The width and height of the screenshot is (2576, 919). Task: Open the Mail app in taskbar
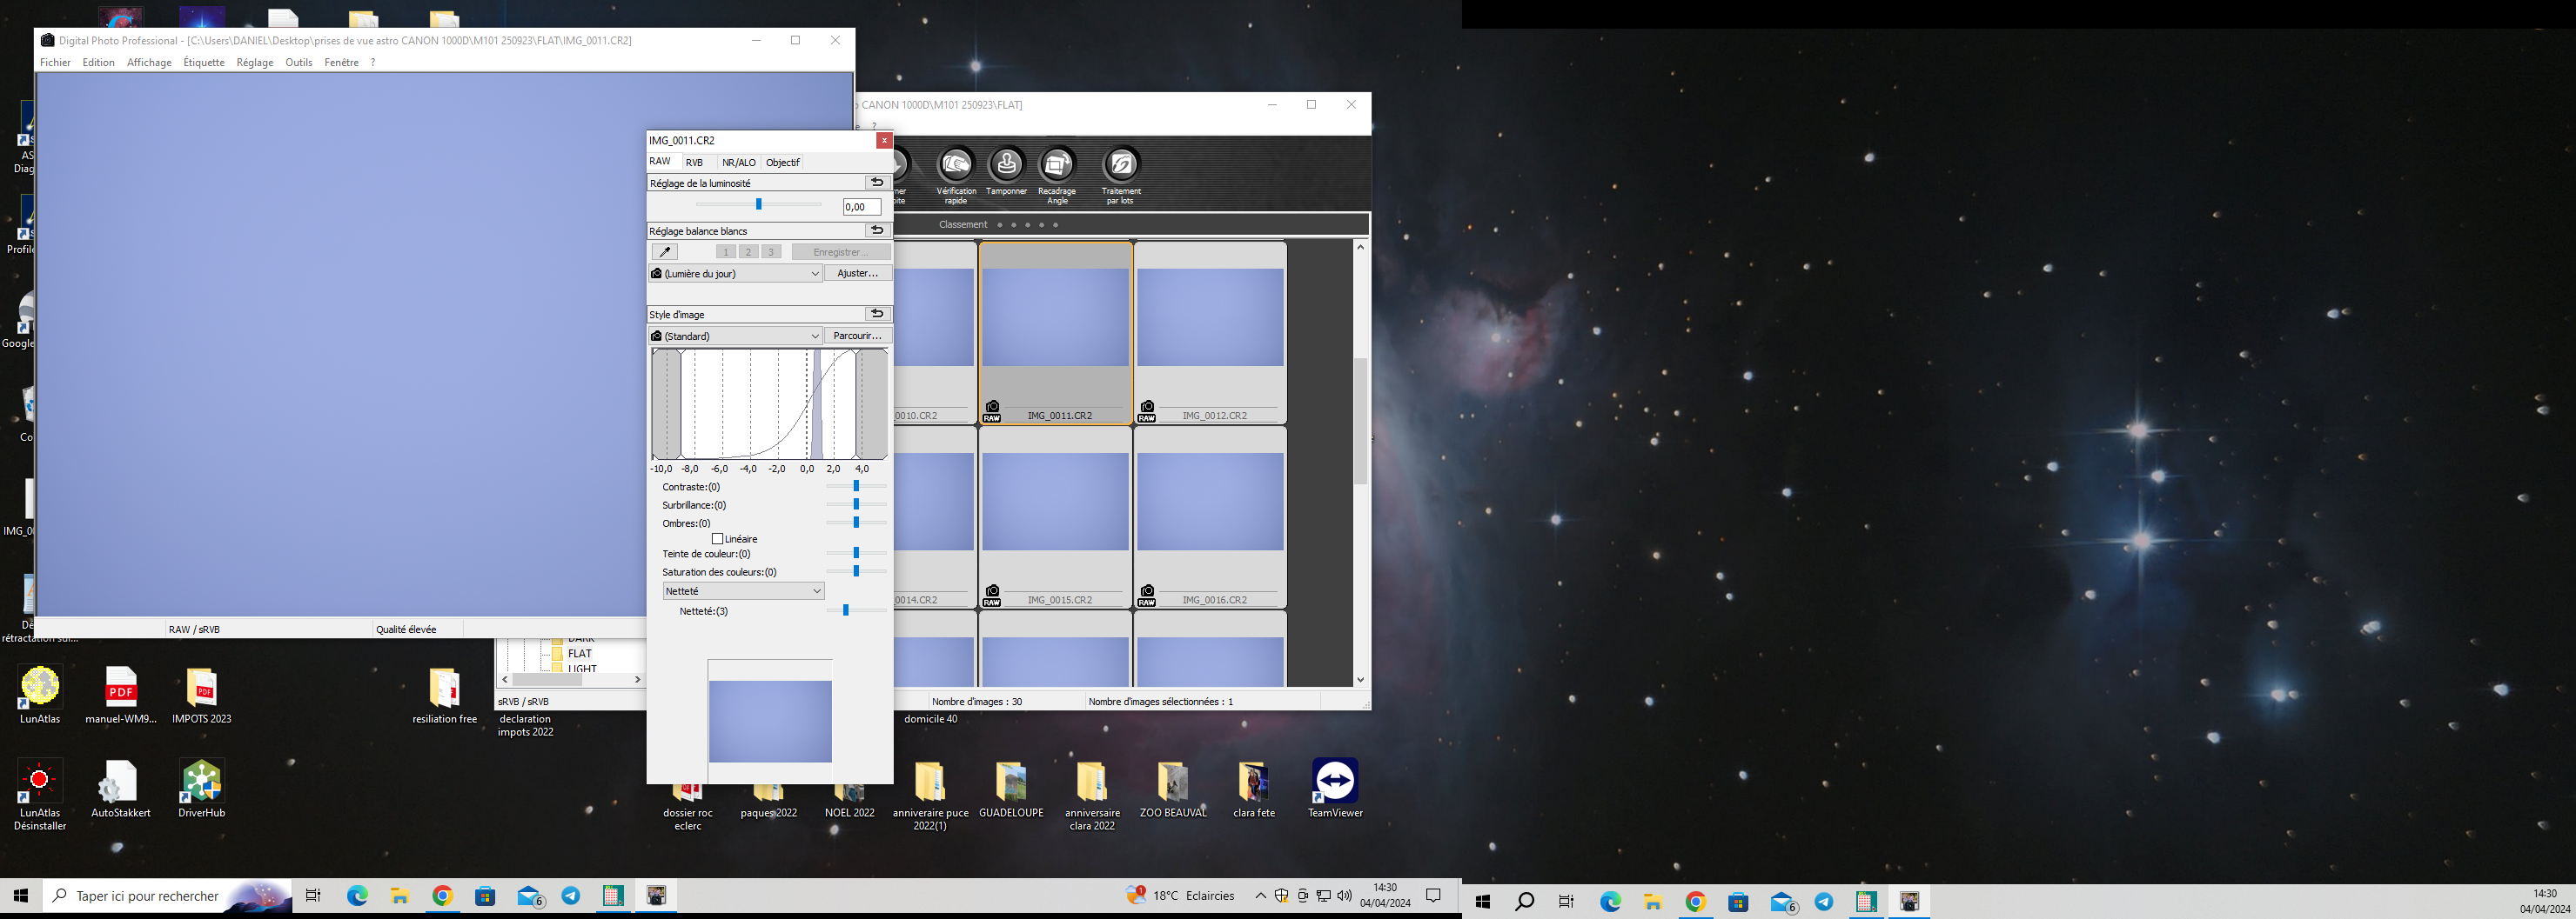[529, 896]
